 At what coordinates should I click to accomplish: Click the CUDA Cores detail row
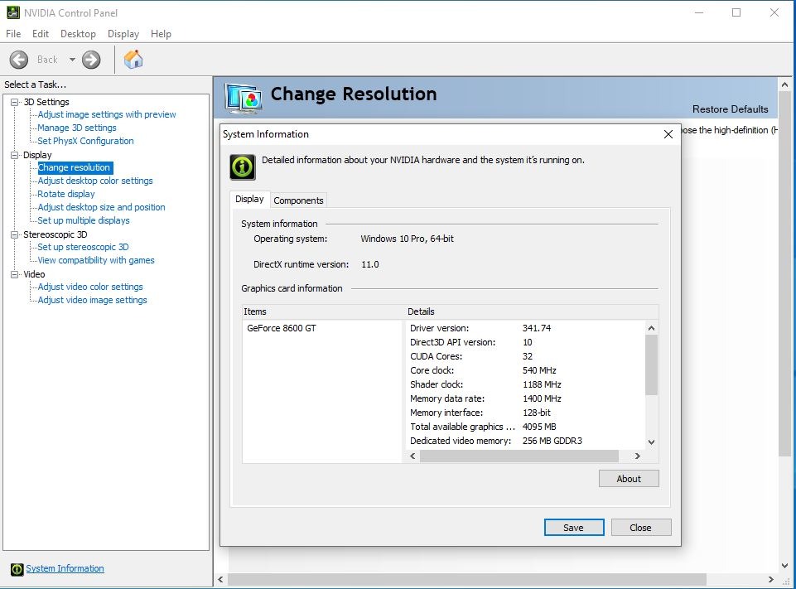click(525, 356)
